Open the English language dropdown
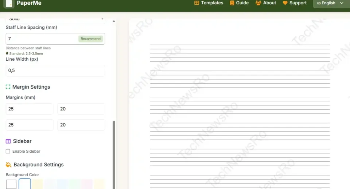 [330, 3]
